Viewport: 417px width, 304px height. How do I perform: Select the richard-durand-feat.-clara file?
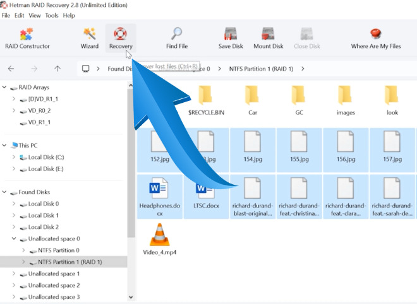(x=346, y=197)
